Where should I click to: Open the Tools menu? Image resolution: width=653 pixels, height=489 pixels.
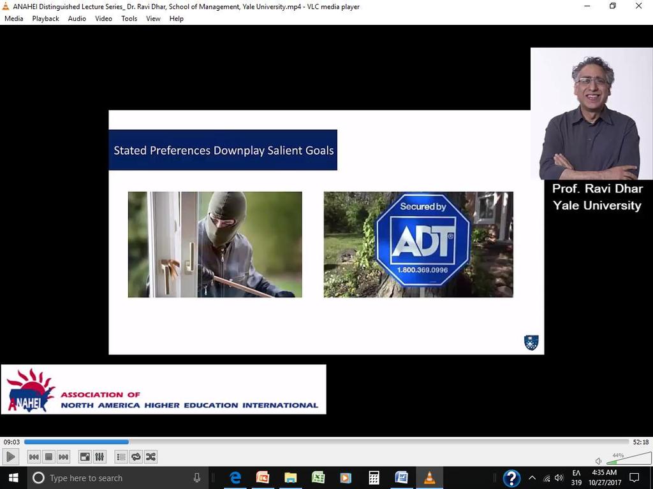coord(129,18)
